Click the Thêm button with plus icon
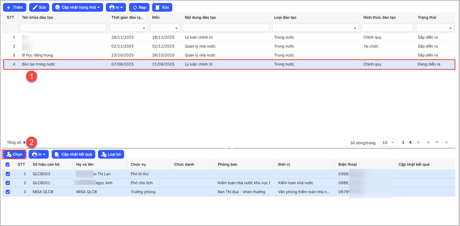 (15, 7)
